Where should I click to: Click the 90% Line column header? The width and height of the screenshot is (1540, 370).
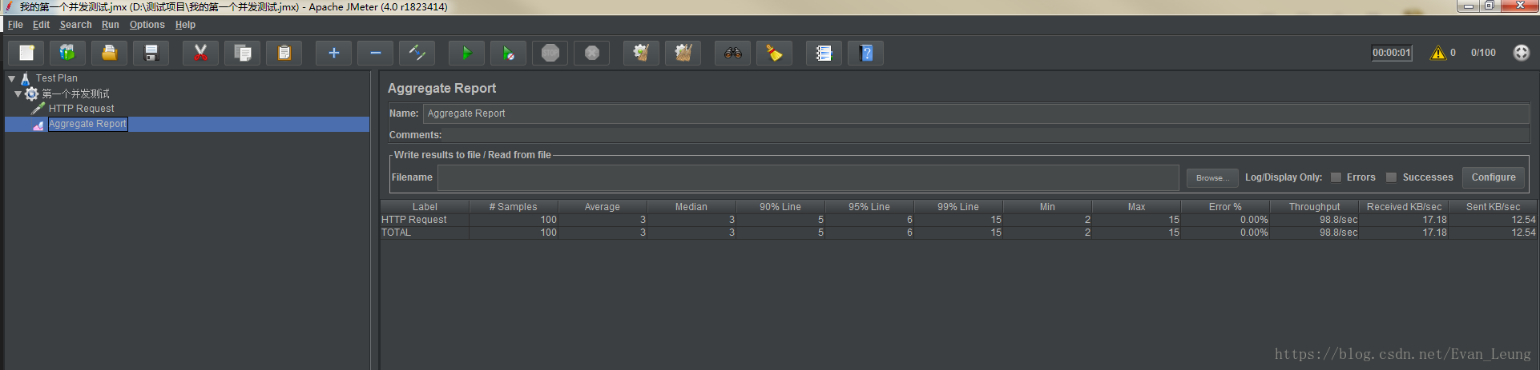click(780, 207)
